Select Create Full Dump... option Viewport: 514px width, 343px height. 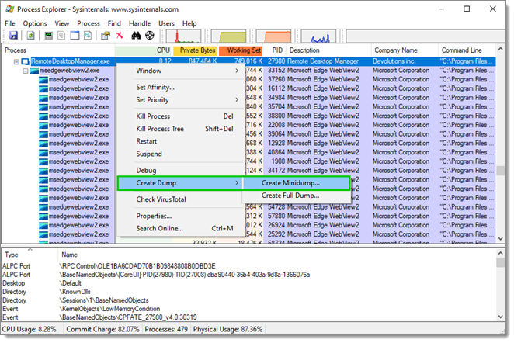pos(297,196)
